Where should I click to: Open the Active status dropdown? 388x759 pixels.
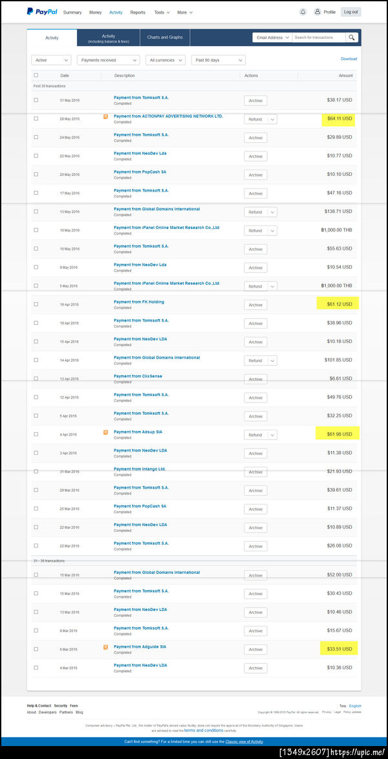coord(51,60)
